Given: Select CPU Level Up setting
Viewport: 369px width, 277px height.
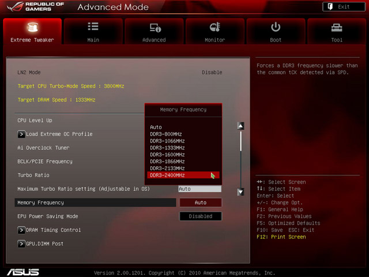Looking at the screenshot, I should coord(35,121).
